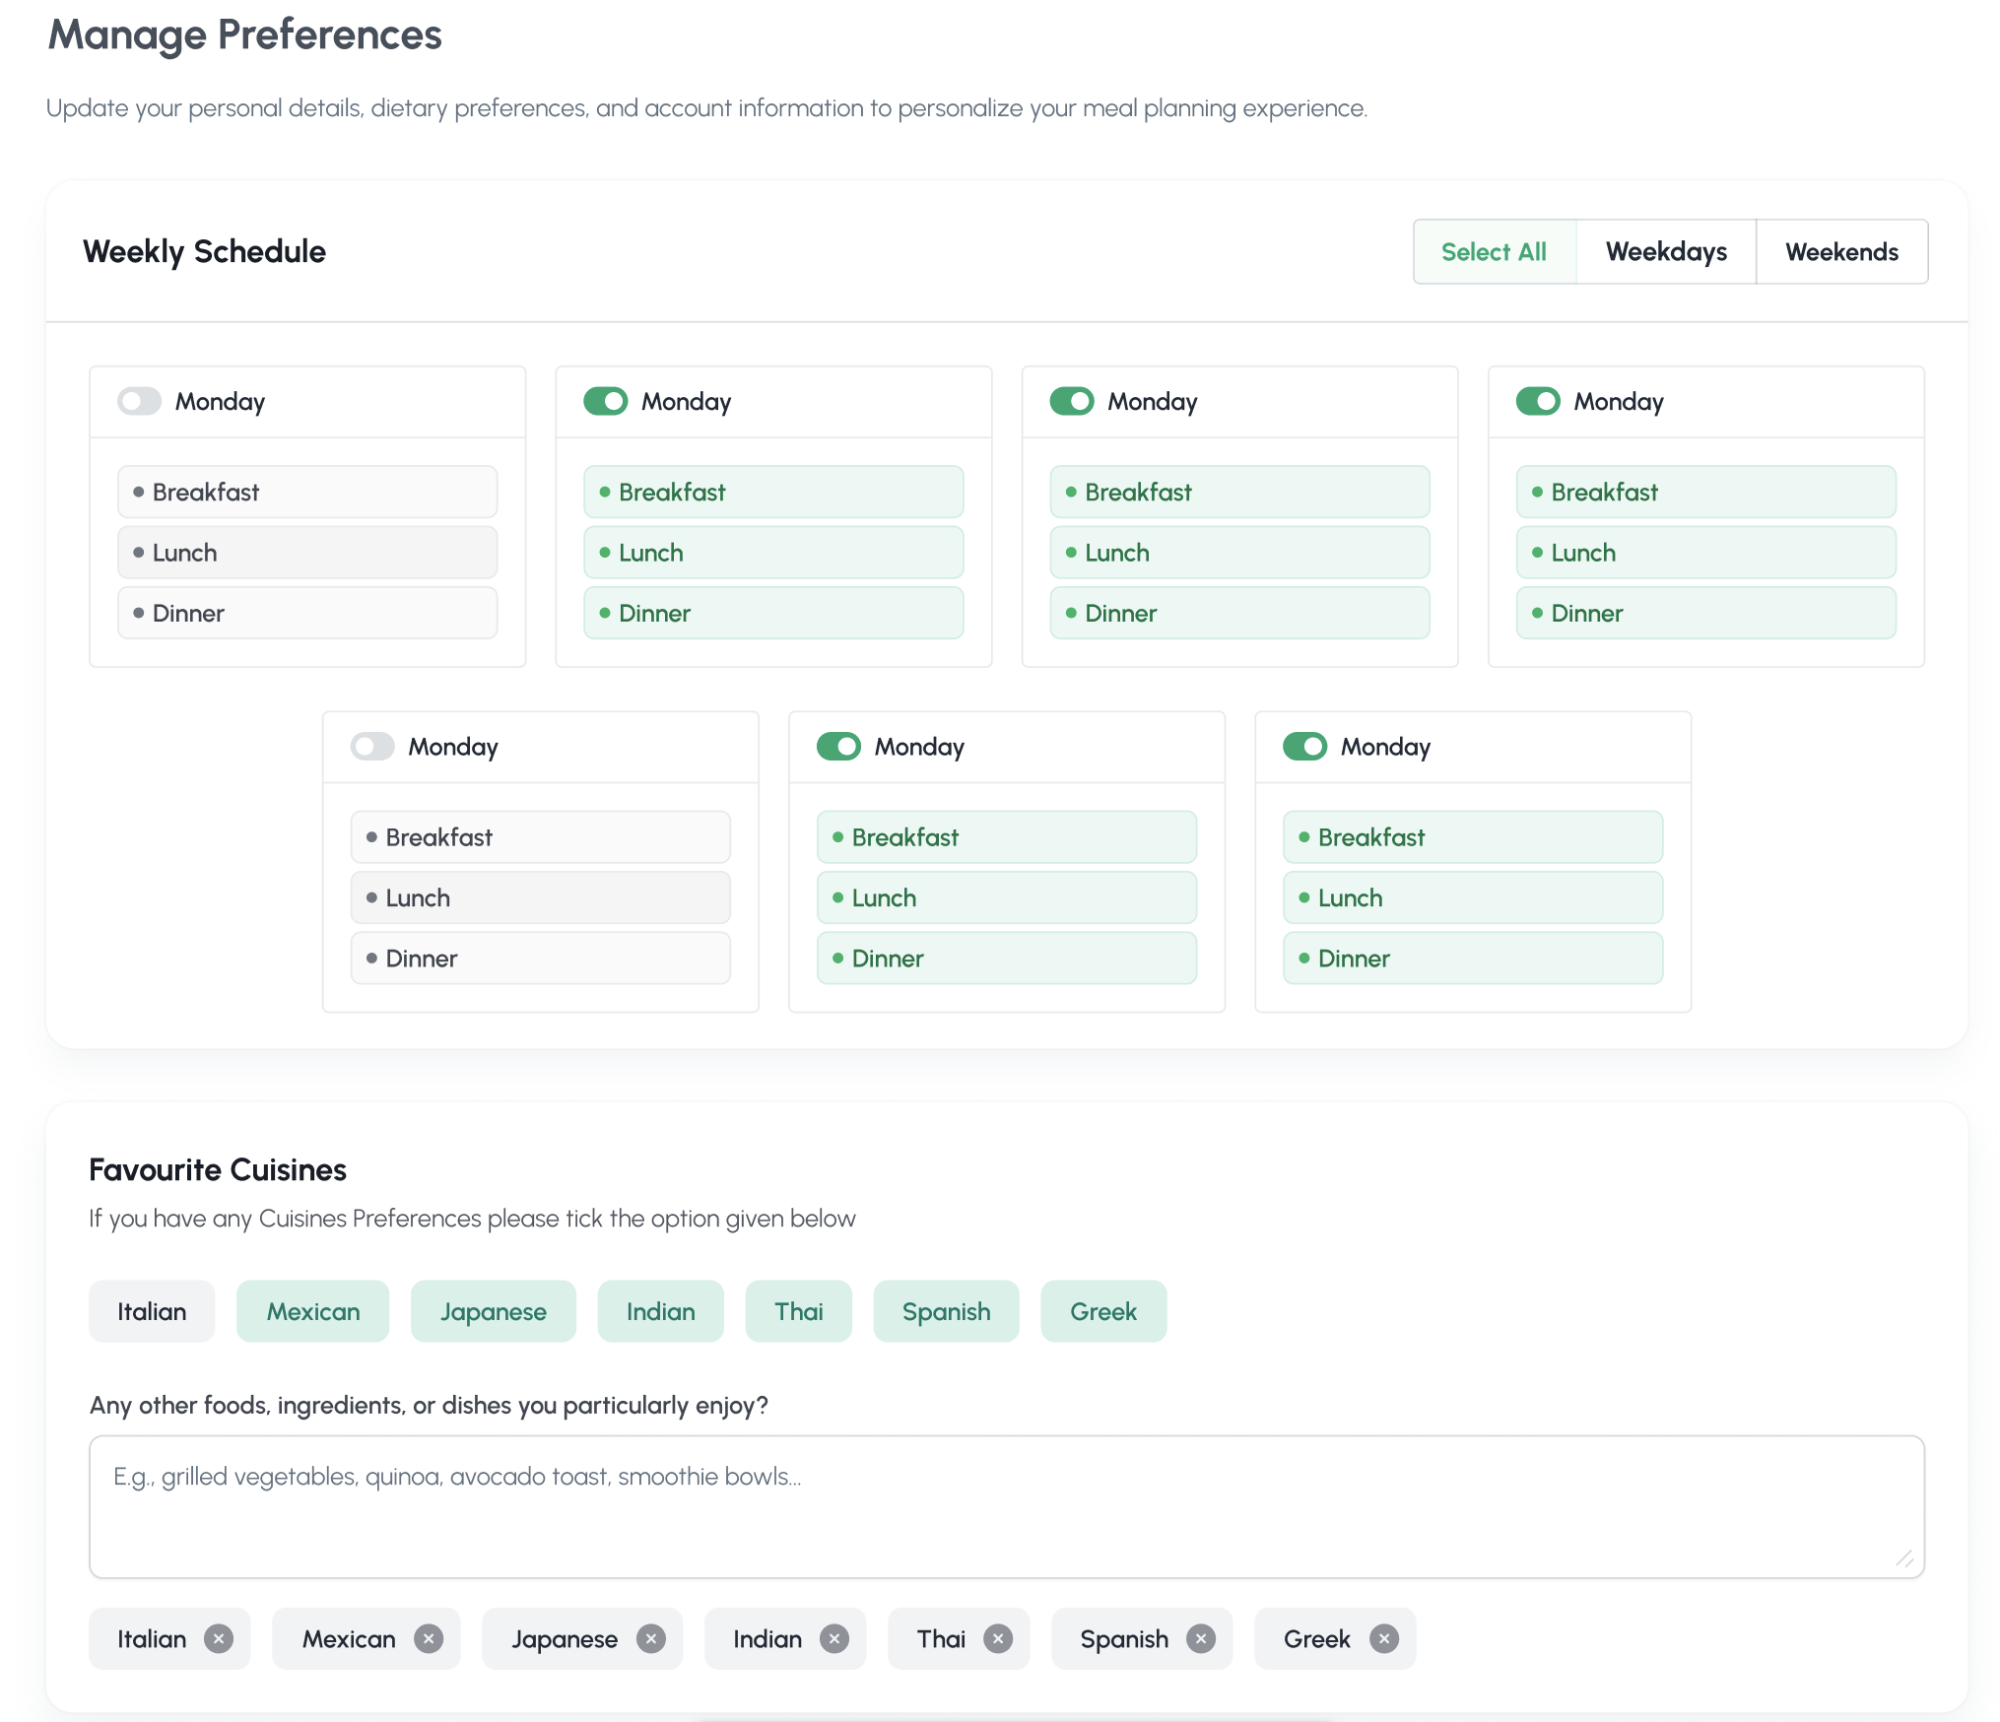The image size is (2000, 1722).
Task: Deselect the Spanish cuisine chip
Action: 947,1311
